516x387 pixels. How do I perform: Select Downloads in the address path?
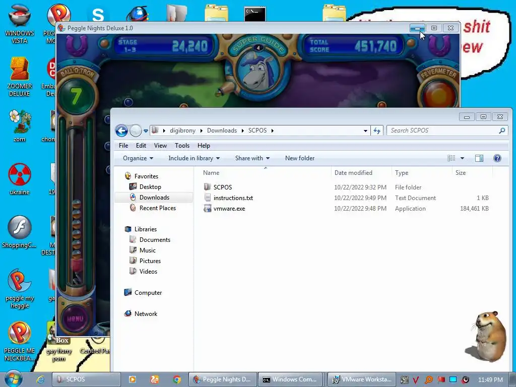[222, 131]
